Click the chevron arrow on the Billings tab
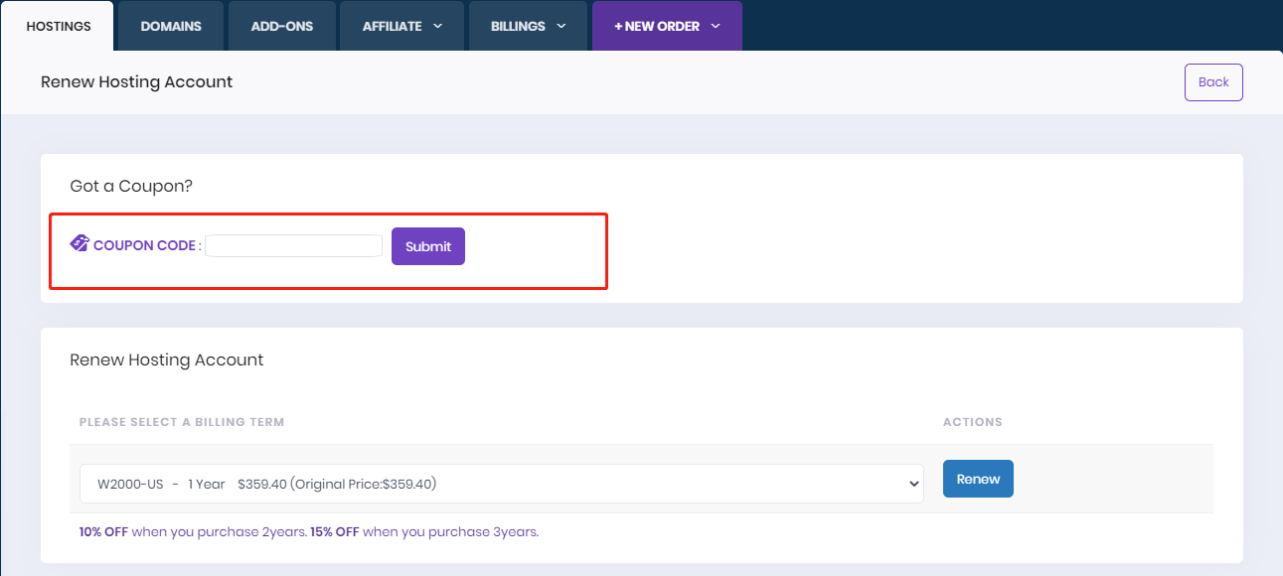This screenshot has height=576, width=1283. tap(561, 26)
